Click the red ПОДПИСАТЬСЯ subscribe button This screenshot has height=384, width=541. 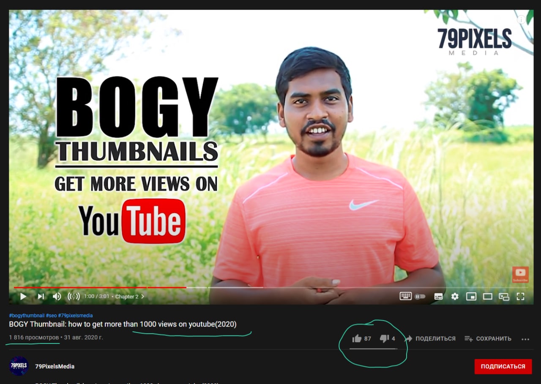(x=503, y=366)
